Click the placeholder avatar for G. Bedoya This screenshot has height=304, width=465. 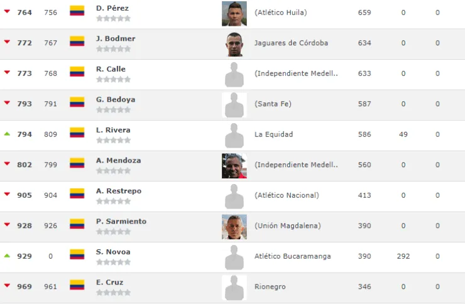pyautogui.click(x=234, y=105)
